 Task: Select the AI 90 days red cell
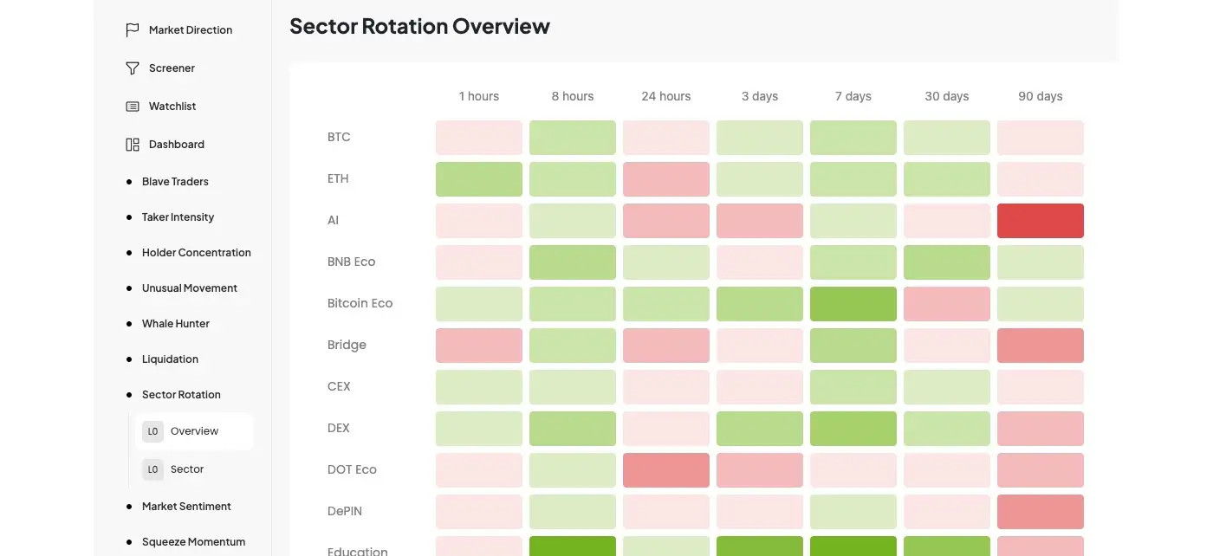(x=1040, y=221)
